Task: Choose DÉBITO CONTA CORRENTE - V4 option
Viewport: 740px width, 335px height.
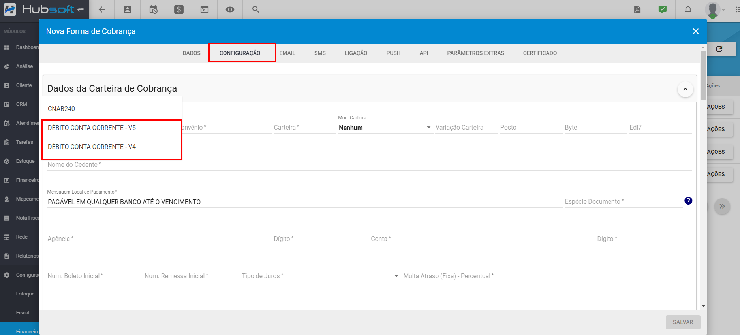Action: [x=112, y=147]
